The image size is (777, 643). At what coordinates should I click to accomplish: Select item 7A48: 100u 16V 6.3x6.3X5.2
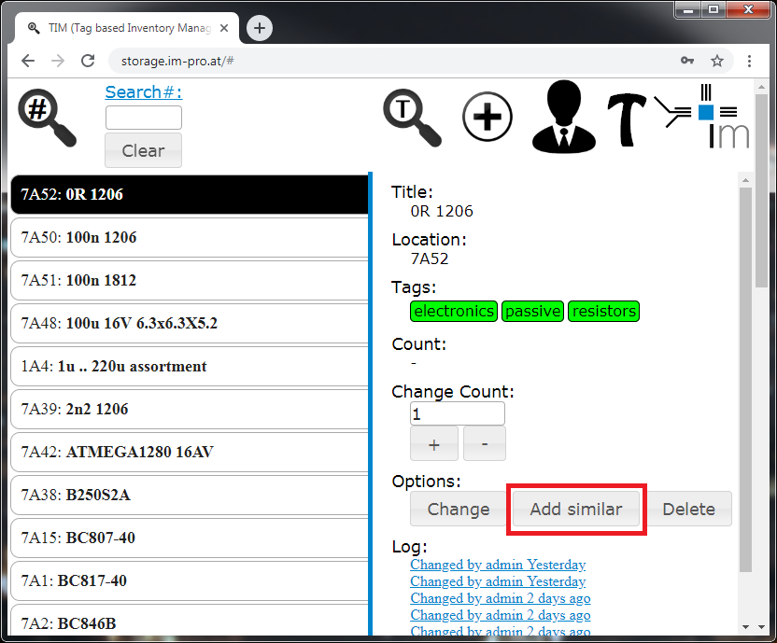190,323
